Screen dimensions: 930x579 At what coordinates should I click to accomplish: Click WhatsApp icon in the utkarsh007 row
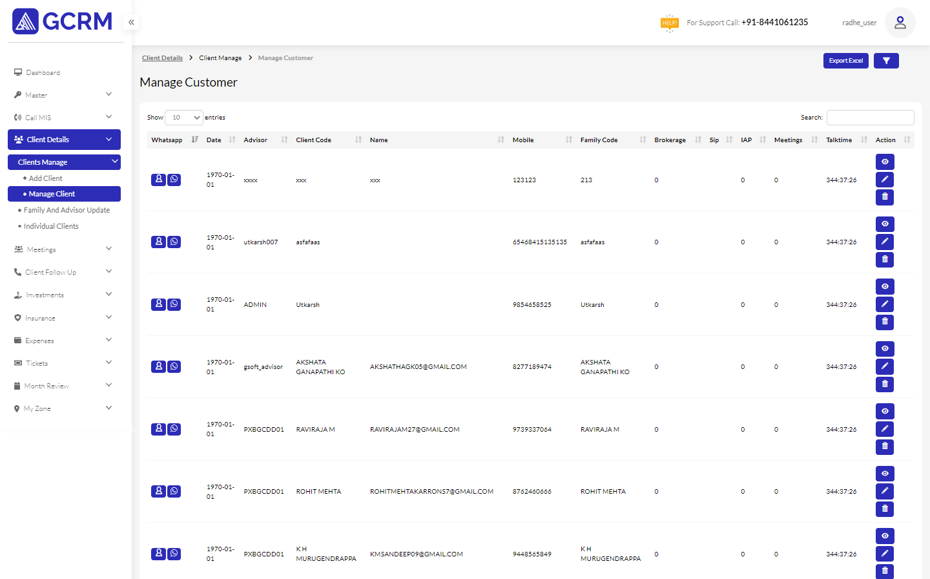tap(174, 242)
